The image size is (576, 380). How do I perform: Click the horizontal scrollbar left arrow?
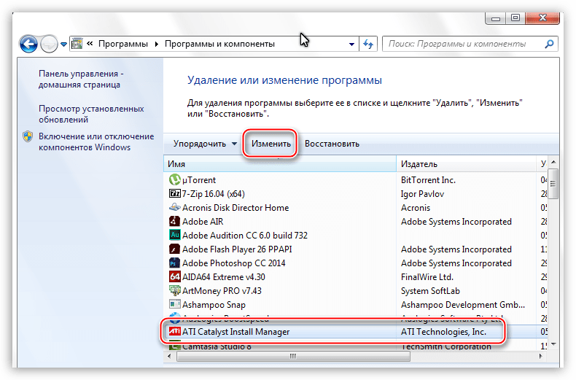click(169, 356)
